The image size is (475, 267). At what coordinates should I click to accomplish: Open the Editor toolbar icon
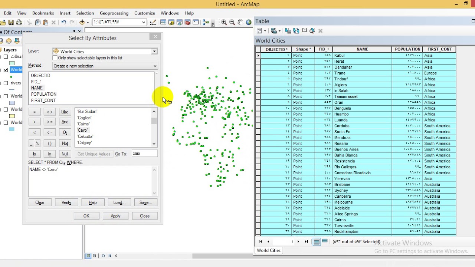153,22
